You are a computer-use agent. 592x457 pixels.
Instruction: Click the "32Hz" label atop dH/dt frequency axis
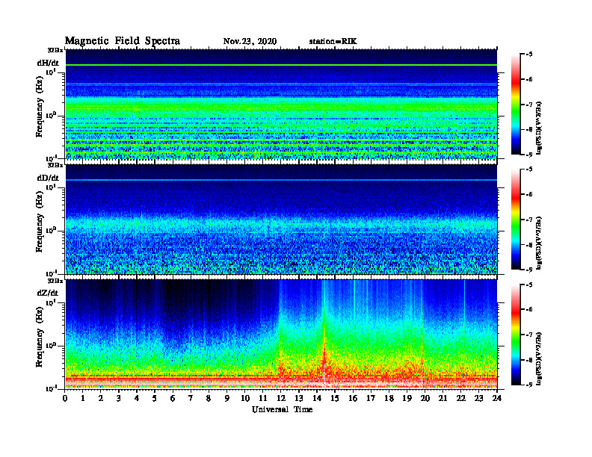(x=55, y=50)
